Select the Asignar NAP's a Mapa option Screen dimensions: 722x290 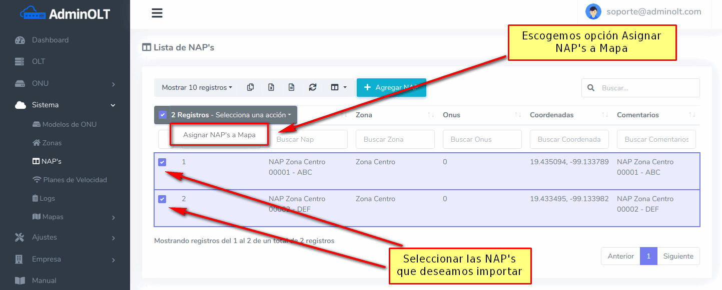pyautogui.click(x=219, y=135)
